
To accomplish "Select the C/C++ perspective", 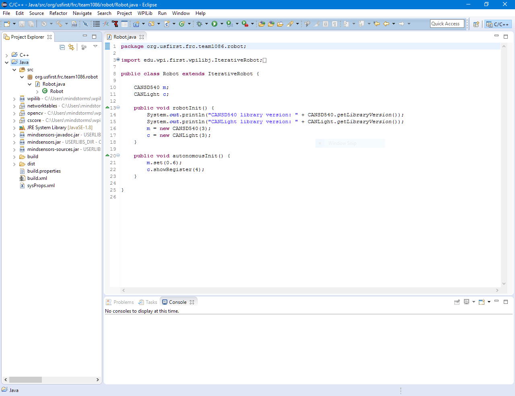I will click(498, 24).
